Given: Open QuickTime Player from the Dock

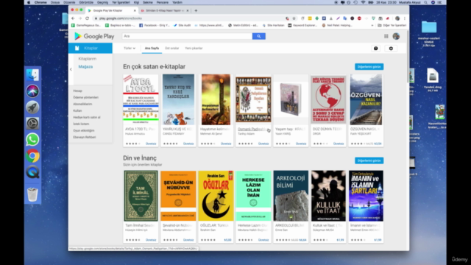Looking at the screenshot, I should coord(32,172).
